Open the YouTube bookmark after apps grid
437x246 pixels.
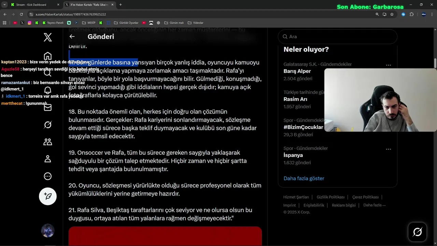pos(15,23)
